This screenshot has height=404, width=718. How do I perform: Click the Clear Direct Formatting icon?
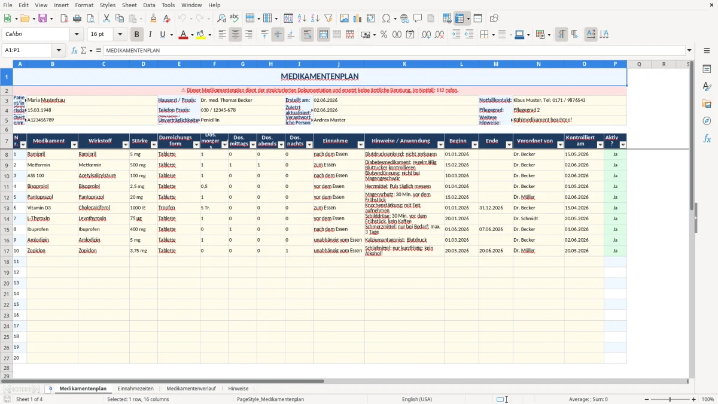pyautogui.click(x=167, y=19)
